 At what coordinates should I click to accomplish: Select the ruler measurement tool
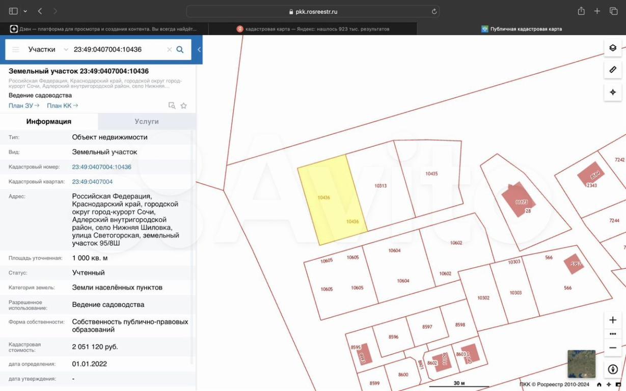point(613,70)
